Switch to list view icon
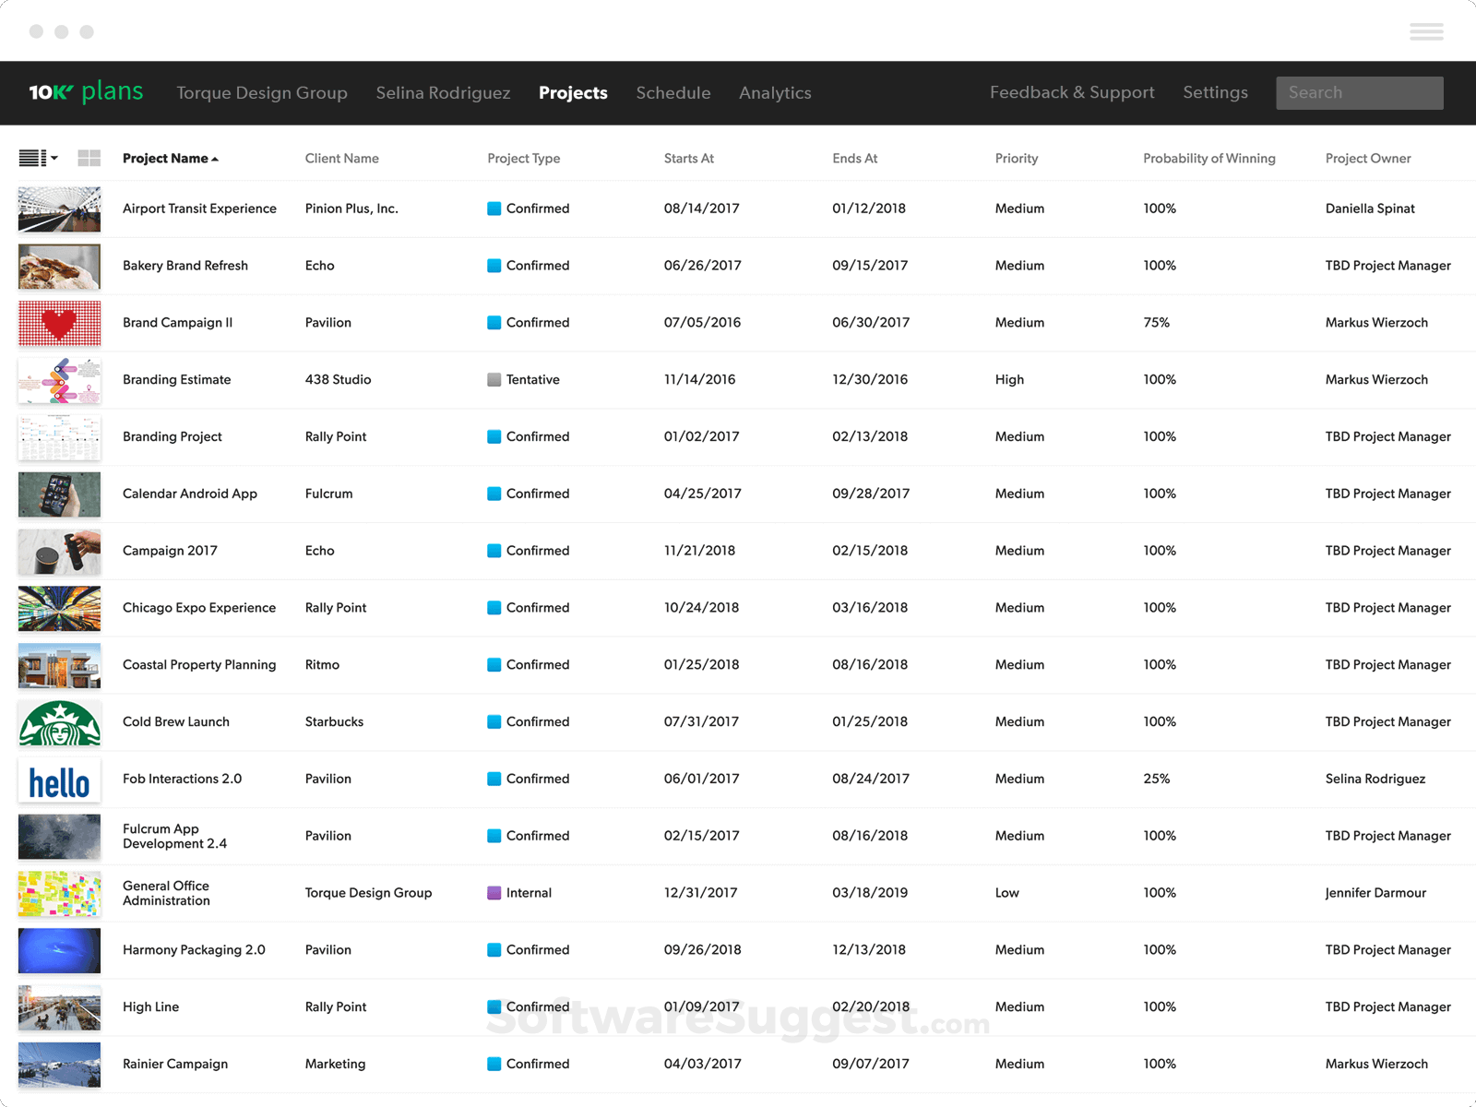The image size is (1476, 1107). point(32,159)
